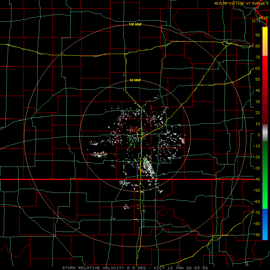Click the Storm Relative Velocity caption text
Screen dimensions: 270x270
[x=135, y=268]
